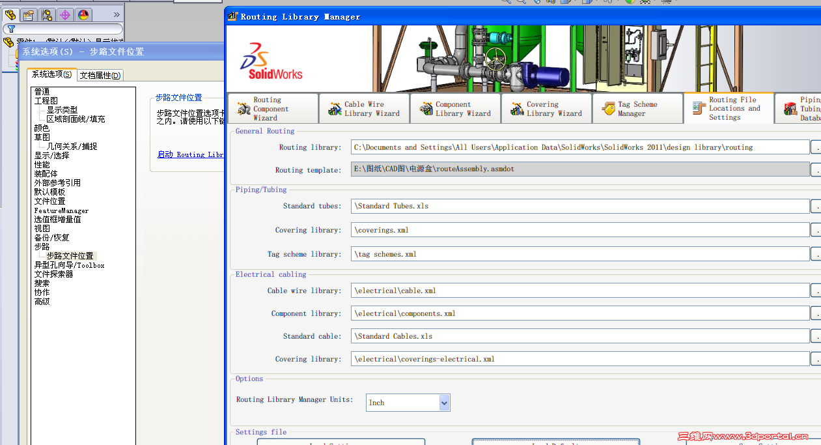Click the Standard tubes file field
This screenshot has height=445, width=821.
point(580,206)
